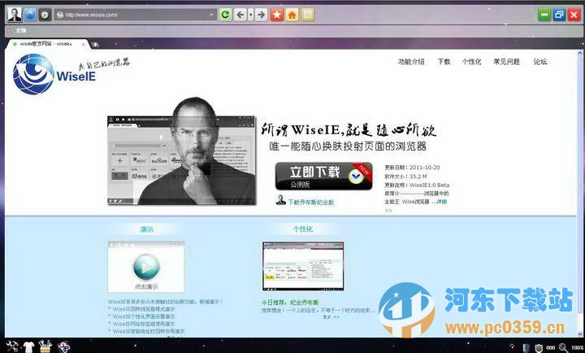Click the 下载乔布斯纪念版 link

point(311,202)
